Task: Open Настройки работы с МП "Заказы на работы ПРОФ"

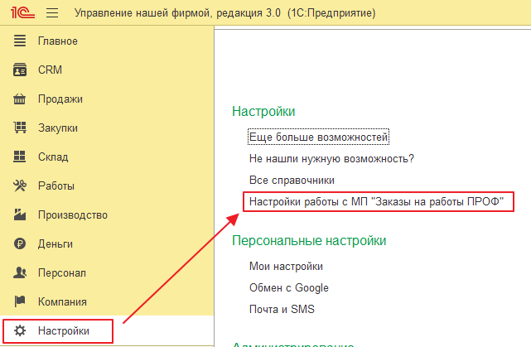Action: [x=377, y=201]
